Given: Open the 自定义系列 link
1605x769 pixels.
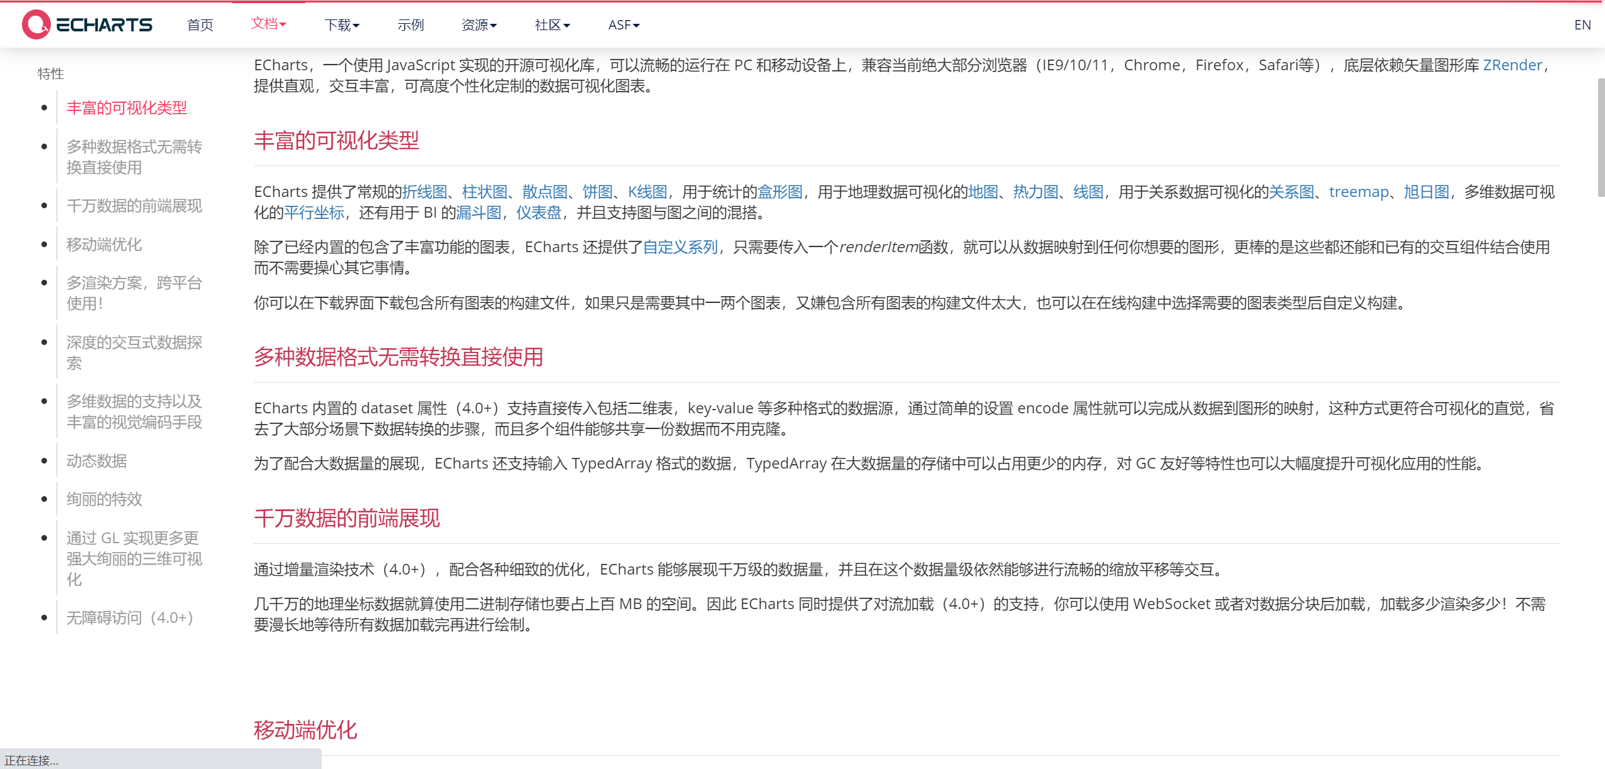Looking at the screenshot, I should 680,247.
